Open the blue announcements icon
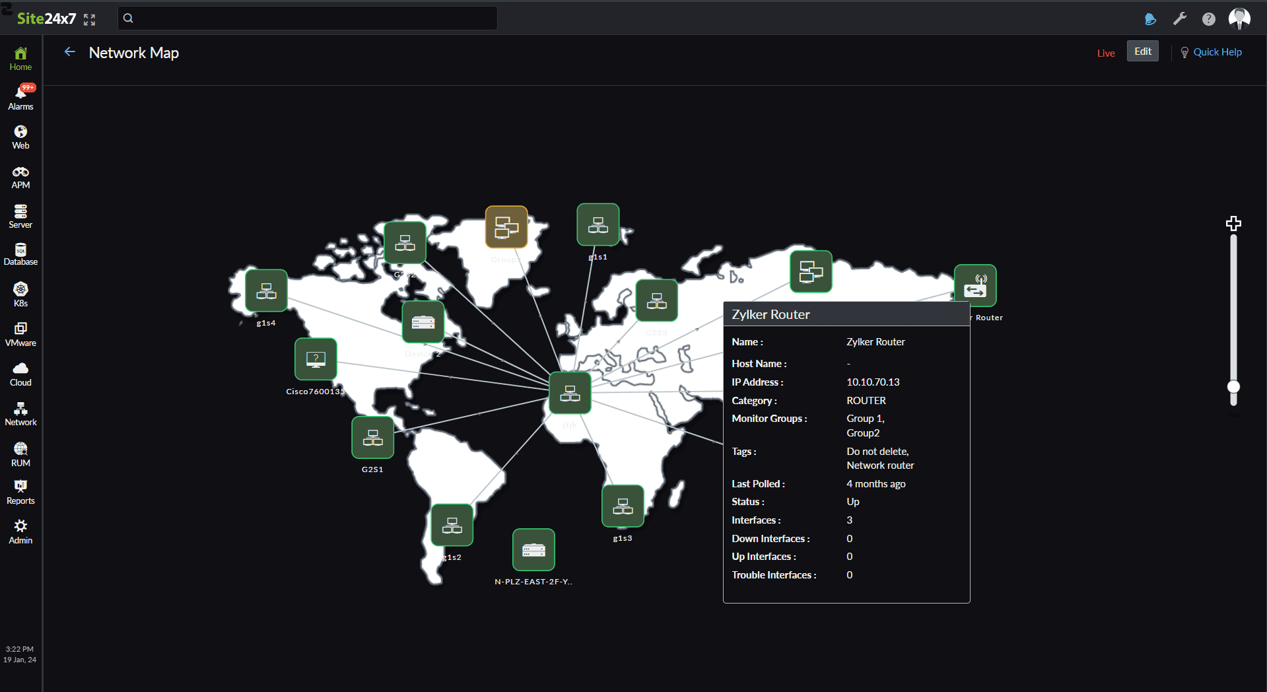The width and height of the screenshot is (1267, 692). click(1150, 19)
